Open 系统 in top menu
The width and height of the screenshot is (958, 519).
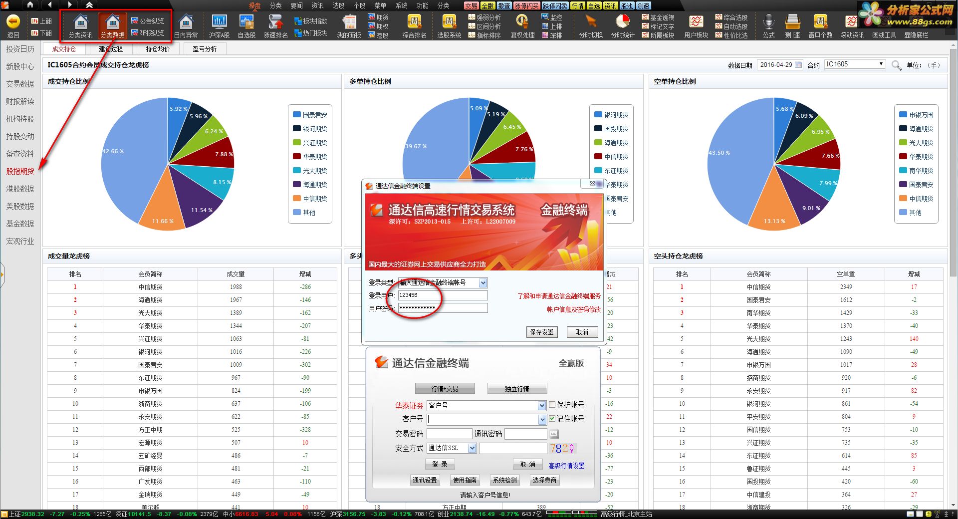401,5
